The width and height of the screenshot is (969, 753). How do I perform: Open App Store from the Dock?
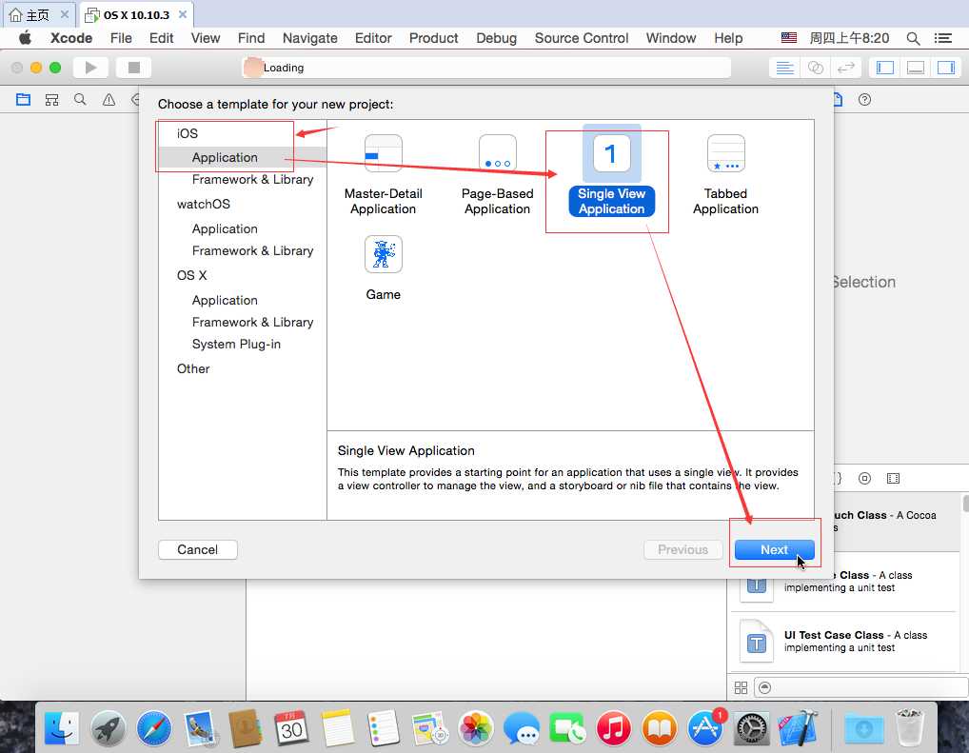point(706,727)
